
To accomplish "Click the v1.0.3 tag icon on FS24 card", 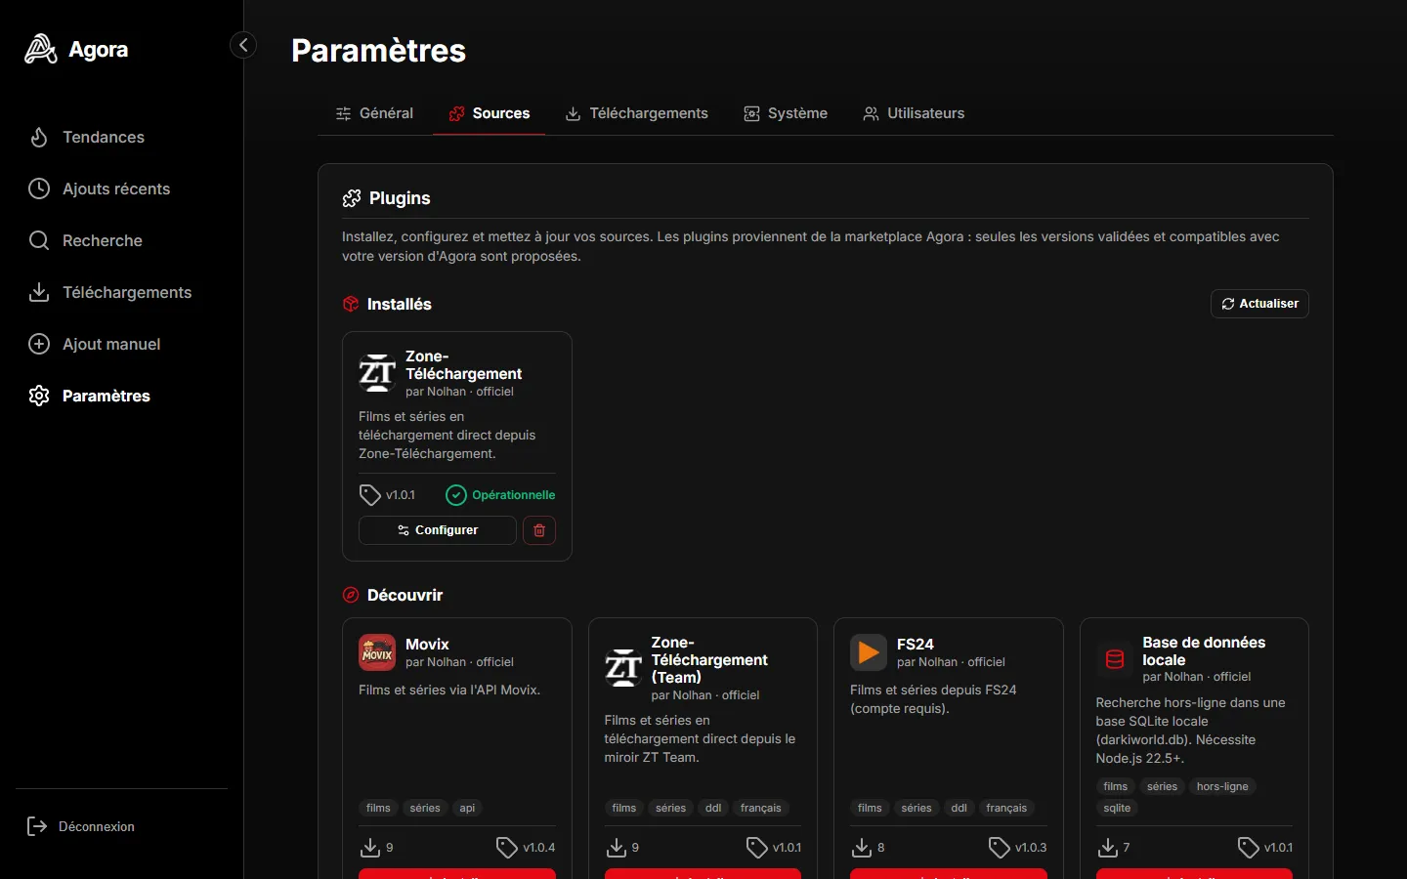I will pyautogui.click(x=999, y=848).
